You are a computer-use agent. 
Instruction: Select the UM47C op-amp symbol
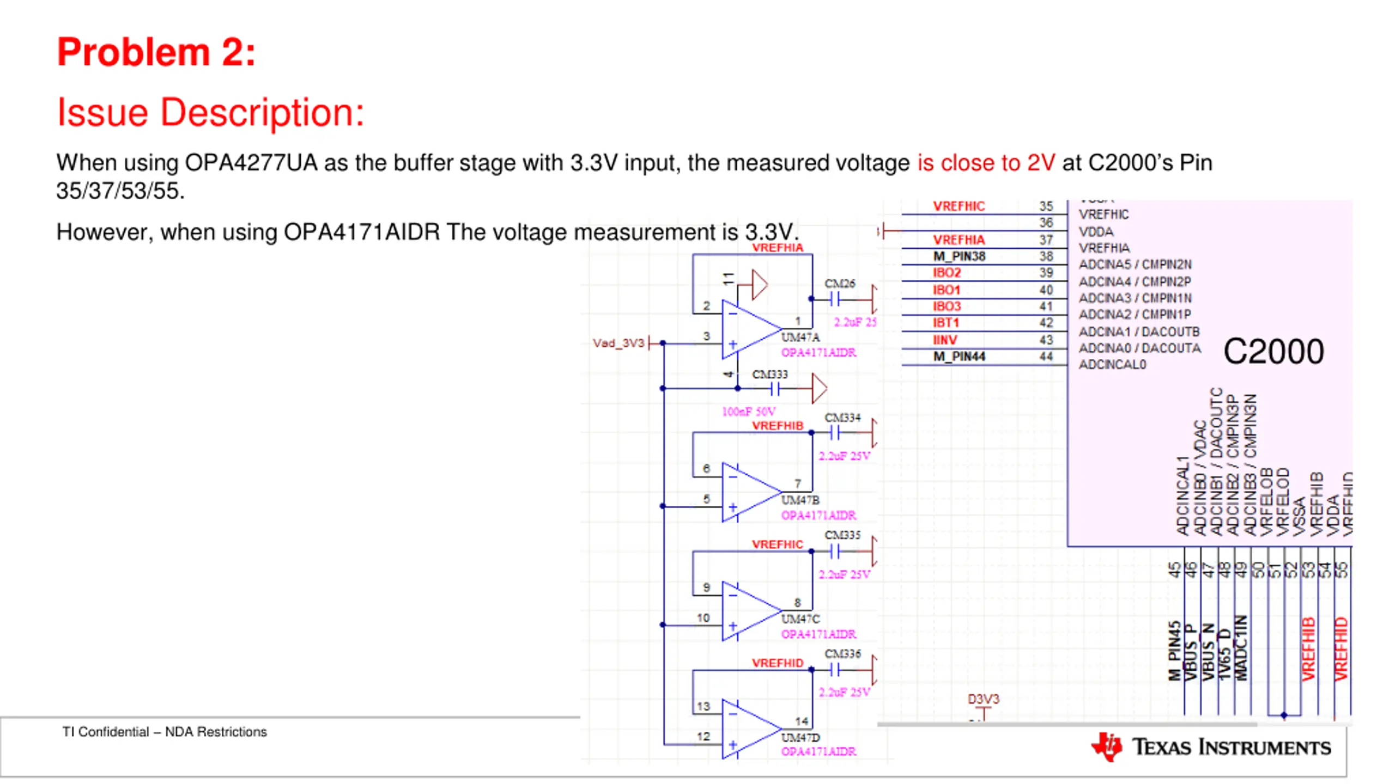(751, 611)
